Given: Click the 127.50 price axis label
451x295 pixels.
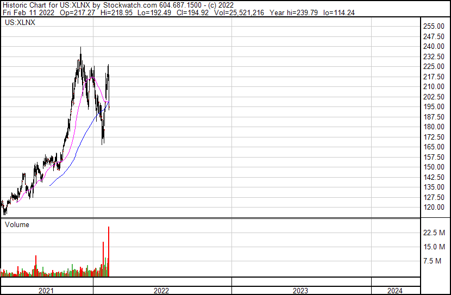Looking at the screenshot, I should click(434, 198).
